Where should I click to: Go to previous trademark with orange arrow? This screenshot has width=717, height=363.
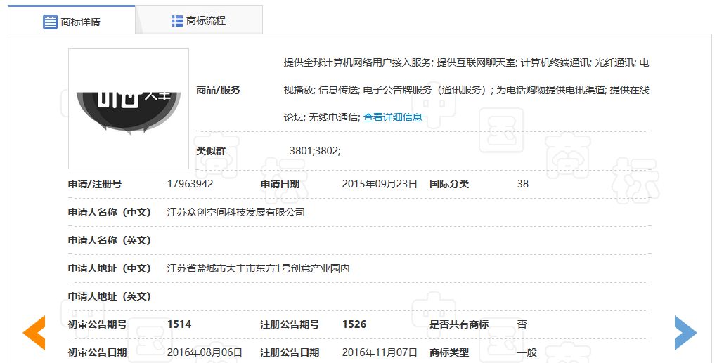(x=34, y=332)
